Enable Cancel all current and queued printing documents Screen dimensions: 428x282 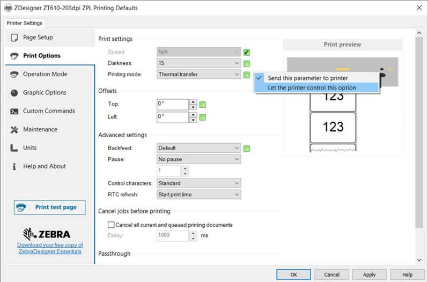click(111, 225)
